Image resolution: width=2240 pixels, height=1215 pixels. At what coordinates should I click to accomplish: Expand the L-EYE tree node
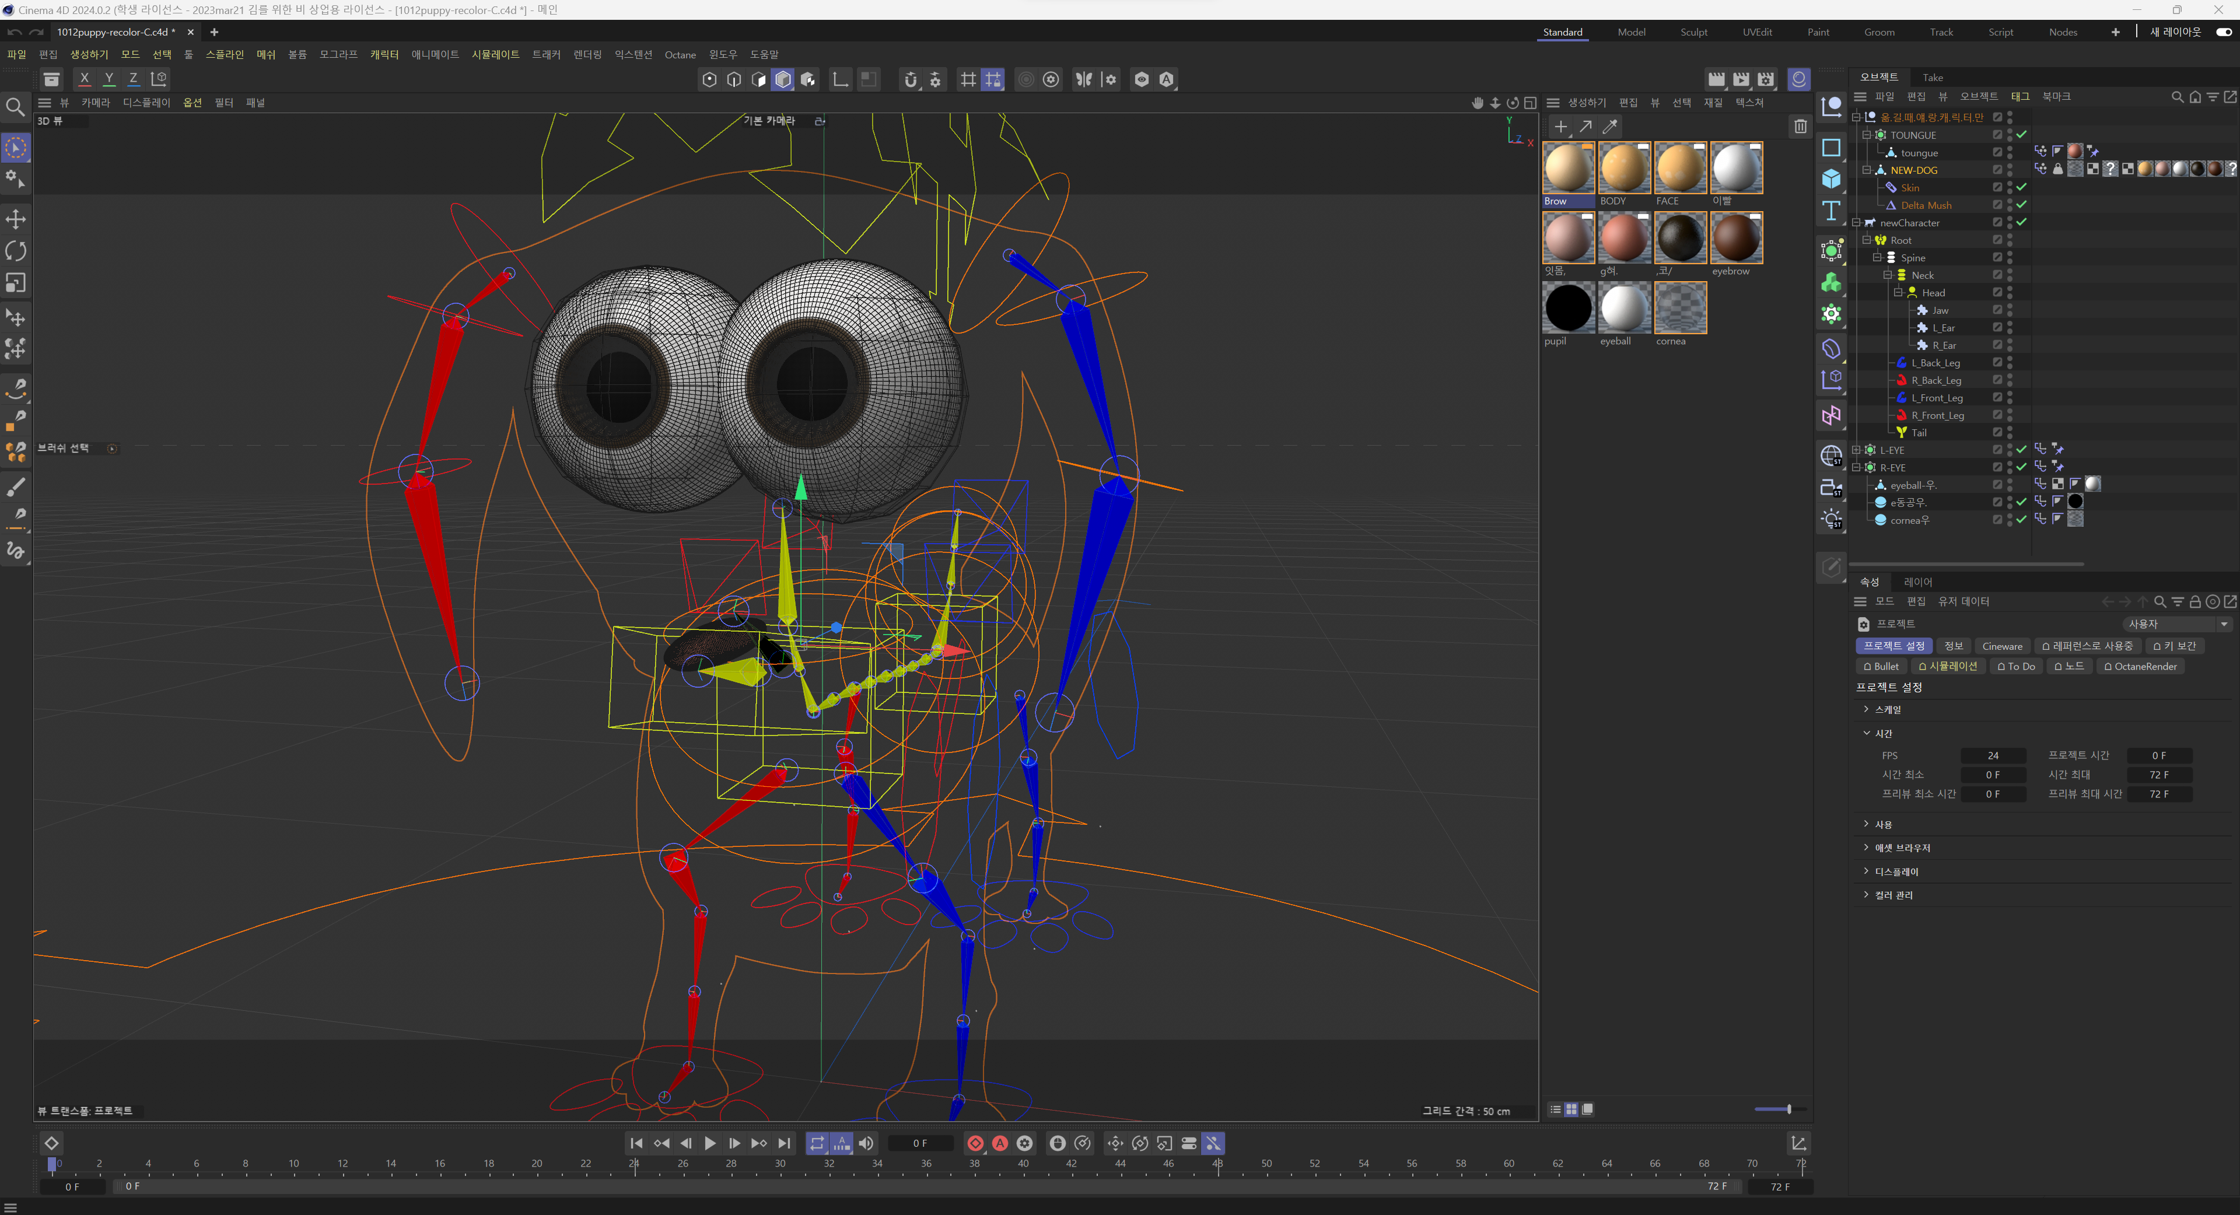pyautogui.click(x=1857, y=450)
